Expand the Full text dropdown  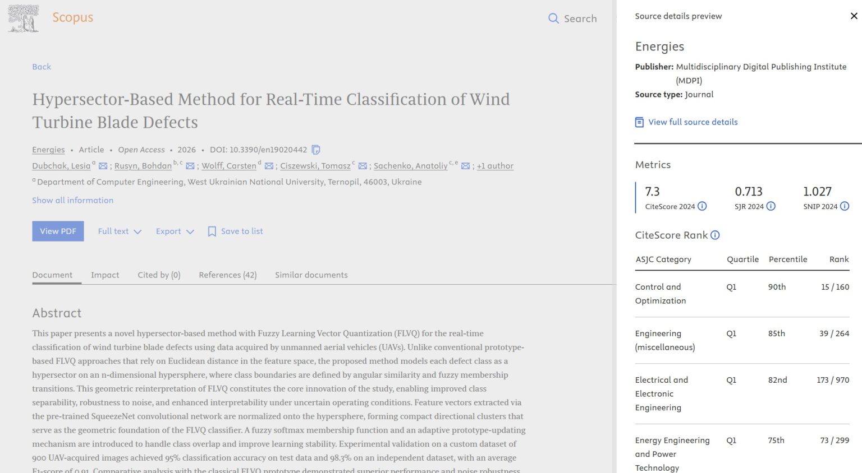[x=120, y=231]
